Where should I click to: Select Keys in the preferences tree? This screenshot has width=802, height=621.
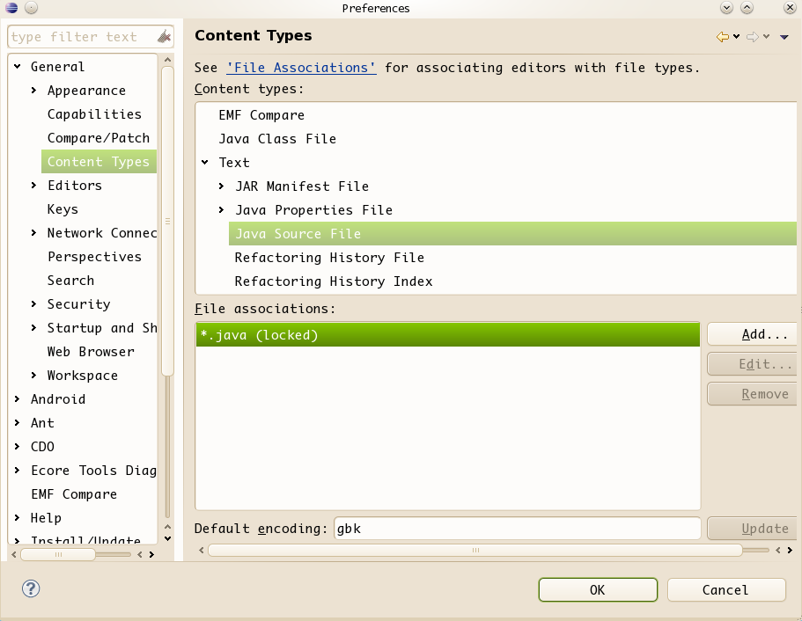[63, 209]
